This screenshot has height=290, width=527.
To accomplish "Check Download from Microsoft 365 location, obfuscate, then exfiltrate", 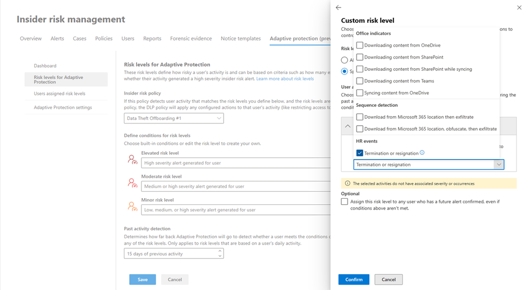I will (360, 128).
